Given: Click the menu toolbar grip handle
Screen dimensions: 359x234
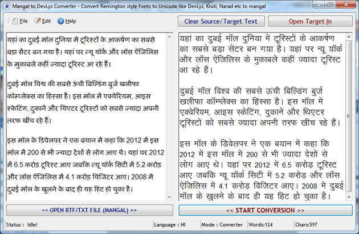Looking at the screenshot, I should coord(9,21).
